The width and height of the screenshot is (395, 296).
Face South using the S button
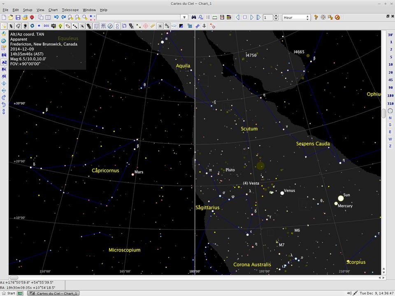coord(390,125)
